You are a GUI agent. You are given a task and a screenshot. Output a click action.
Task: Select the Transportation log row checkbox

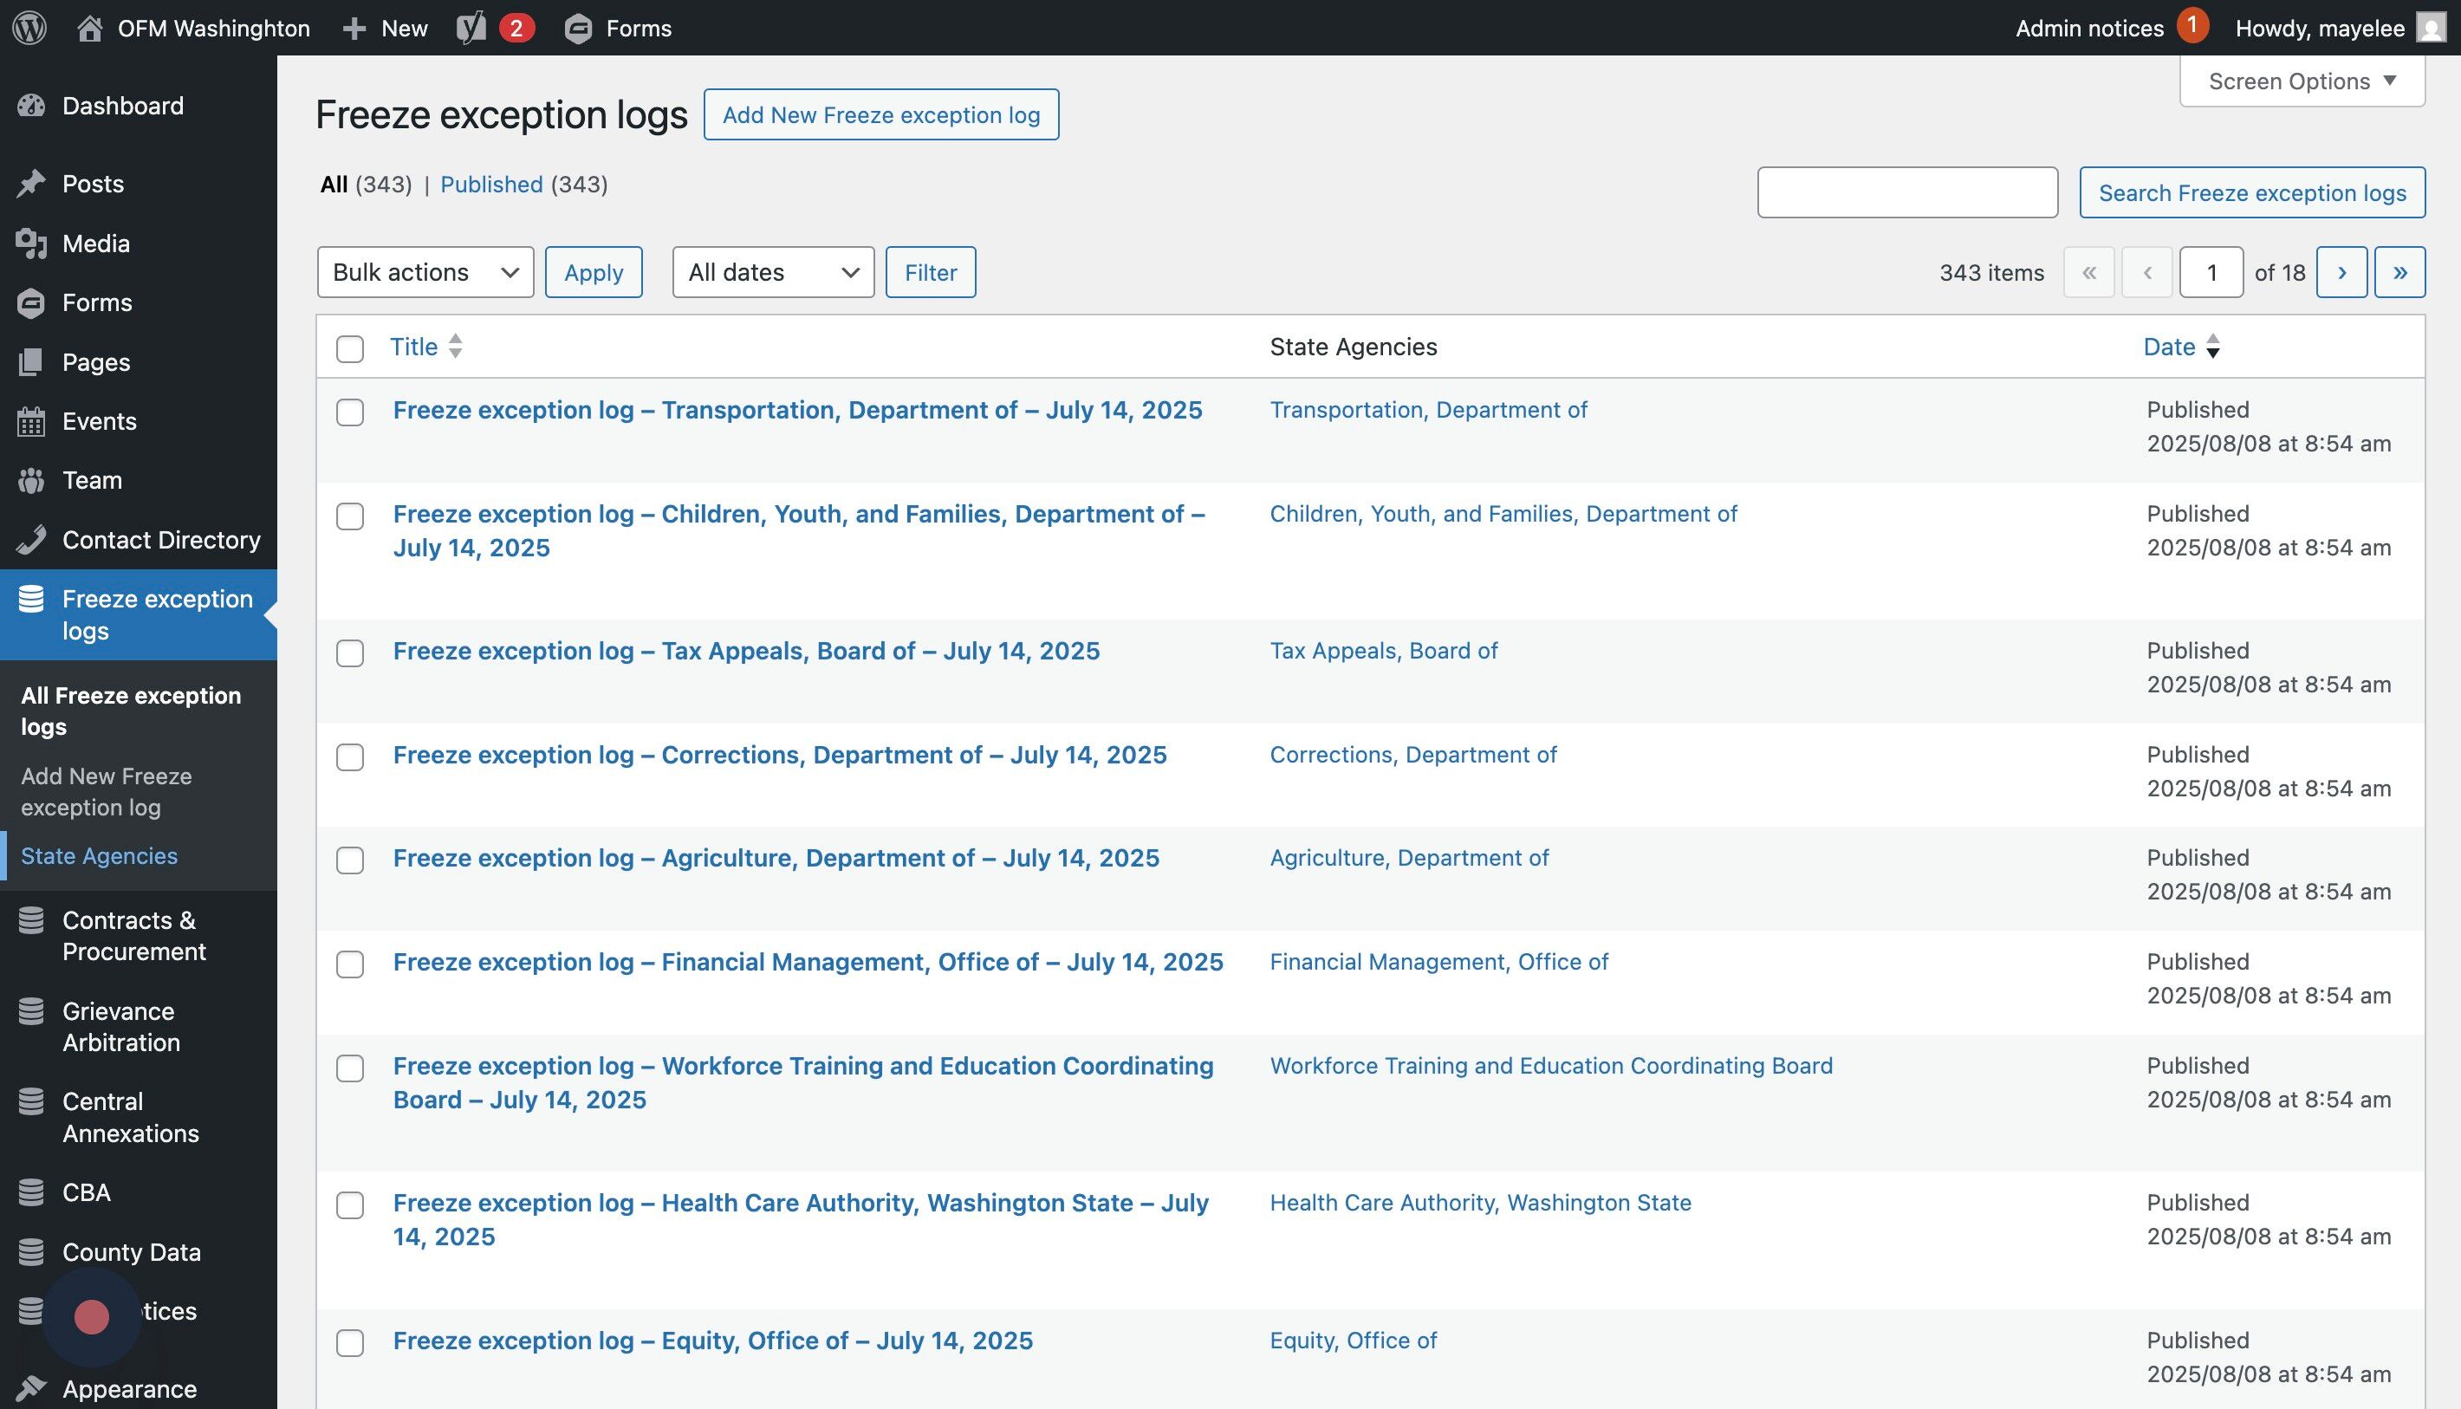(349, 412)
